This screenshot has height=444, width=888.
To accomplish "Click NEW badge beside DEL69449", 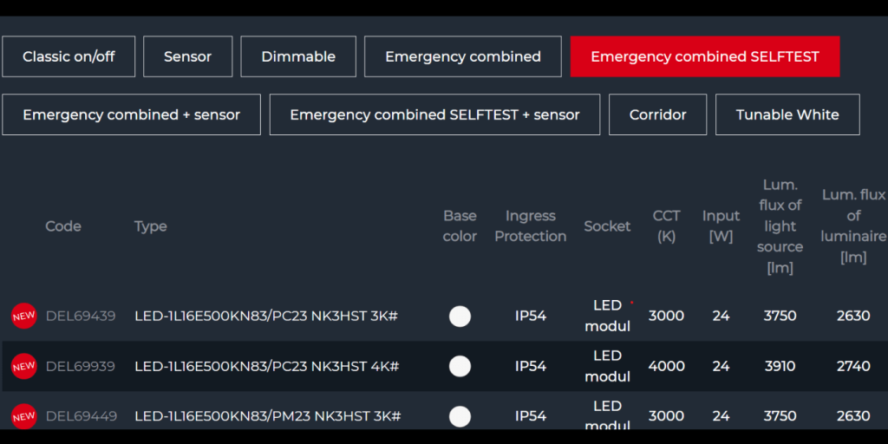I will pos(23,416).
